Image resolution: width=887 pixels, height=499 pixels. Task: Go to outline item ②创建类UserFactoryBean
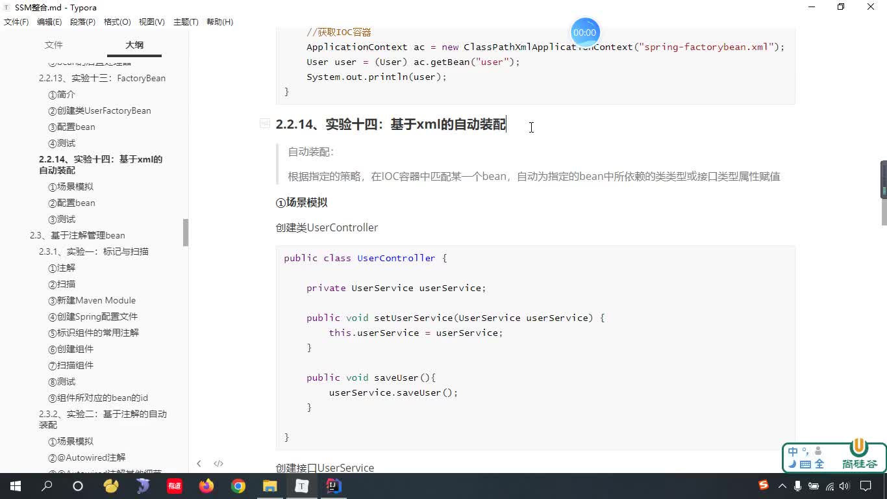99,110
